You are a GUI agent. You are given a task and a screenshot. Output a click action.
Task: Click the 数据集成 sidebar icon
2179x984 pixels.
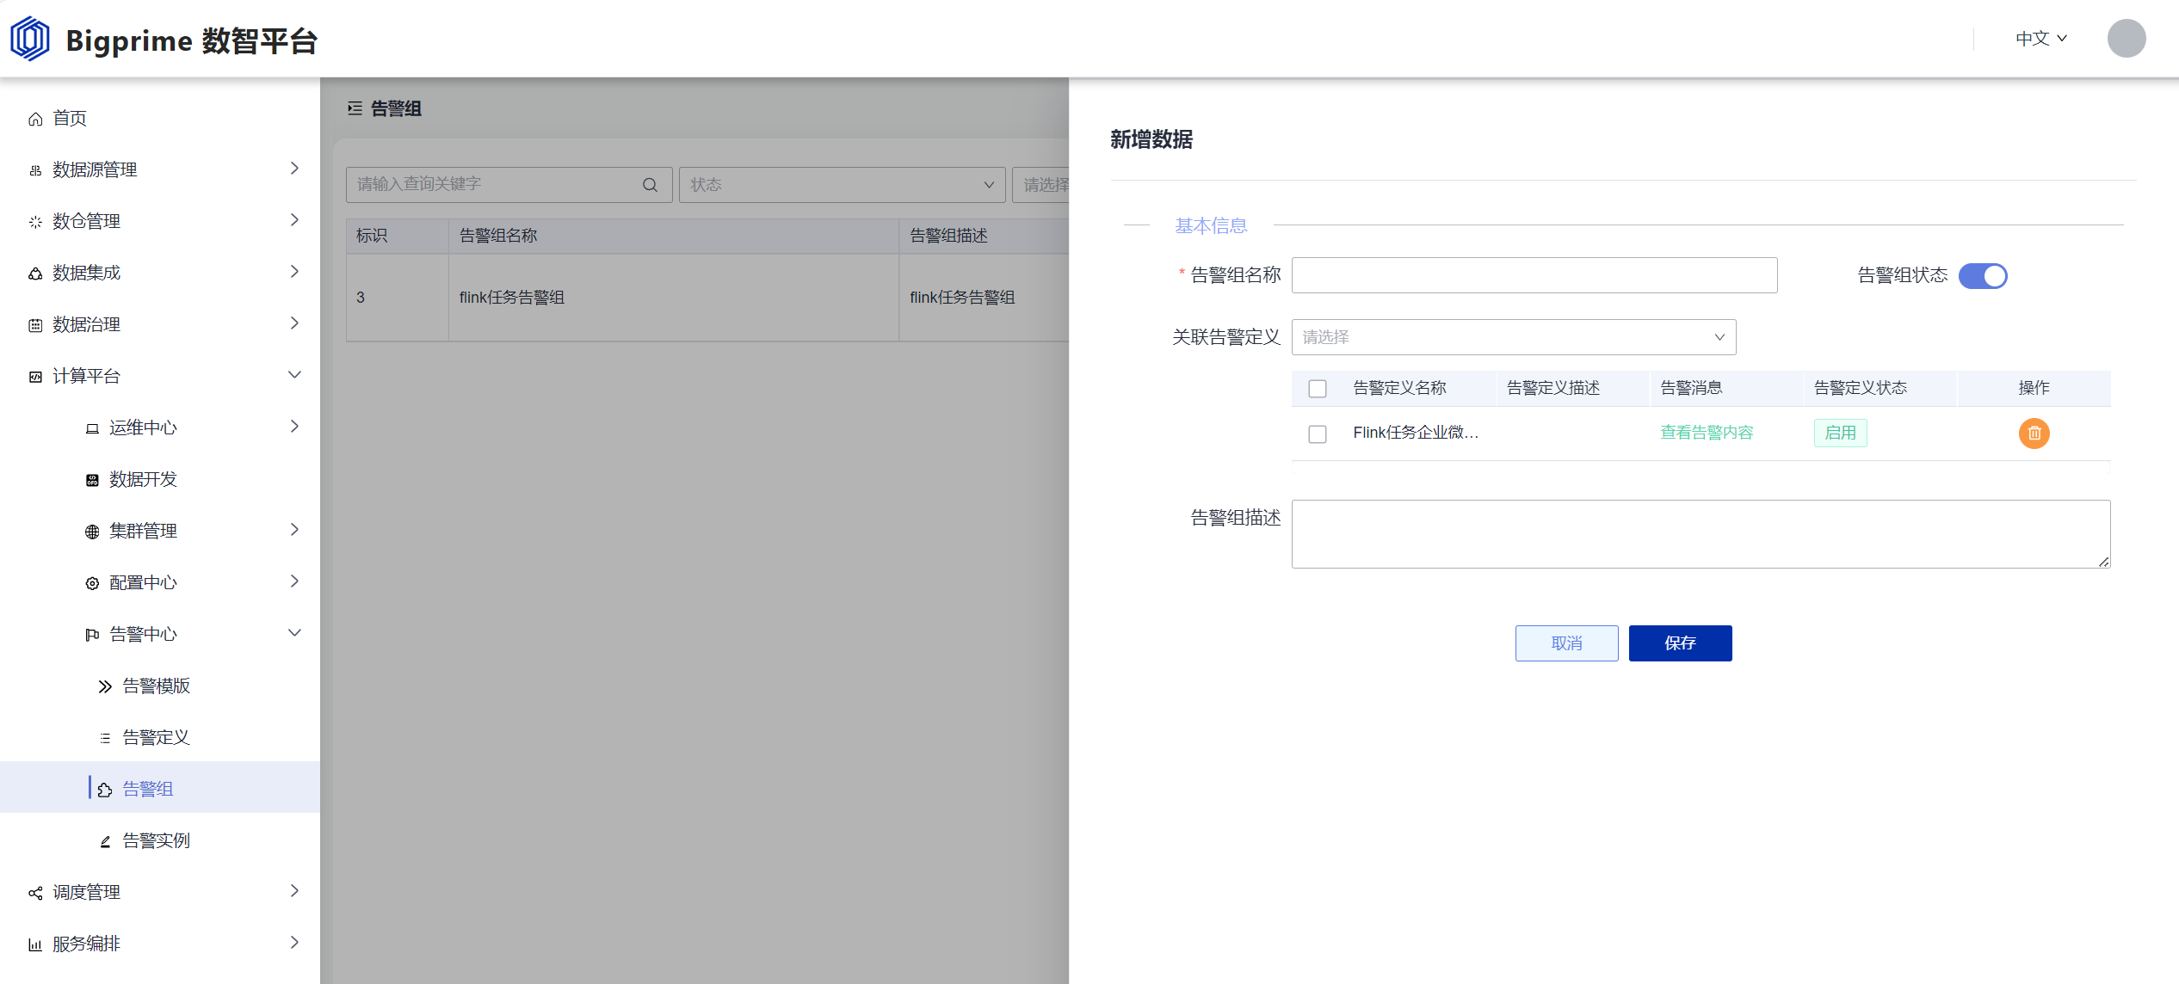click(x=35, y=274)
